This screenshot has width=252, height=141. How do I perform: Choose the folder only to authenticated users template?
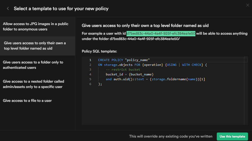(x=33, y=65)
